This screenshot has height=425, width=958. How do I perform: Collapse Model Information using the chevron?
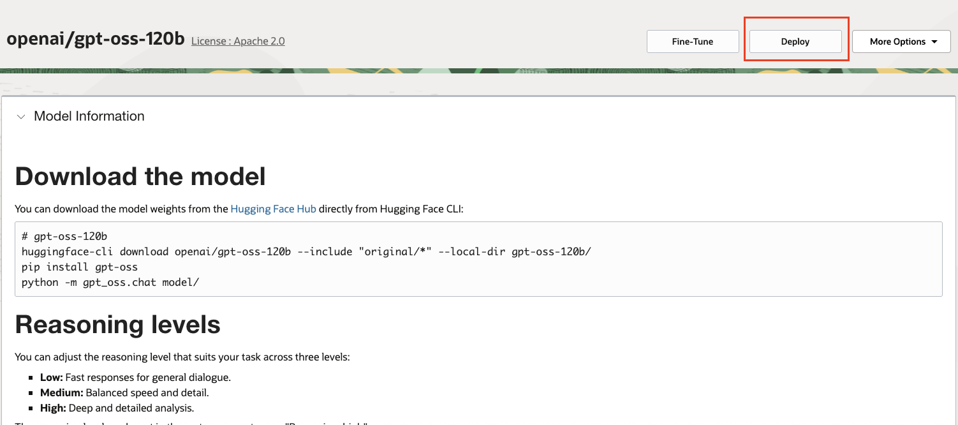coord(21,117)
